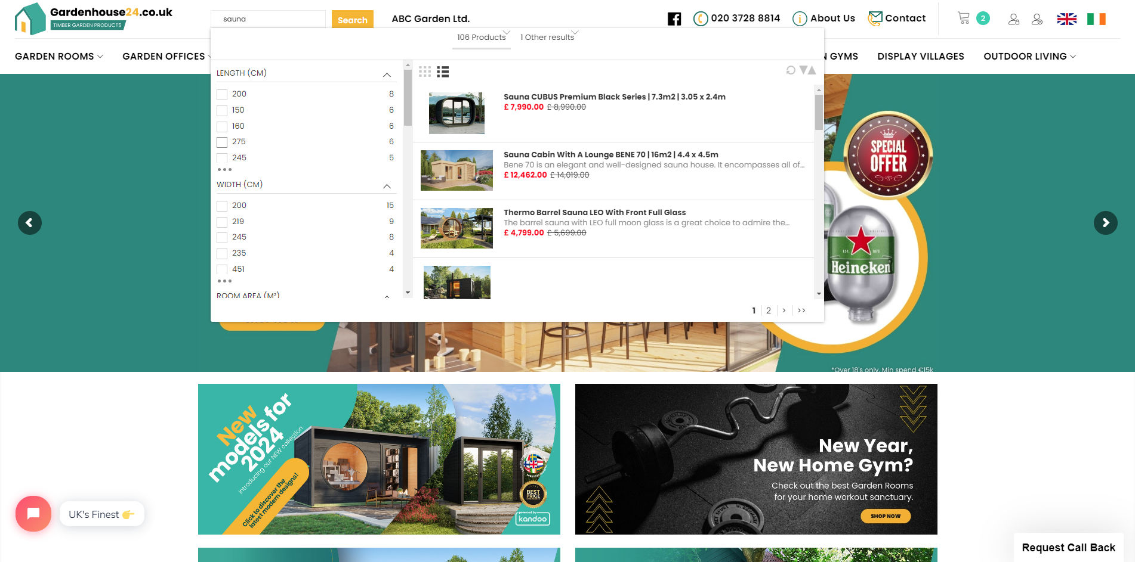
Task: Open the Facebook page icon
Action: [674, 19]
